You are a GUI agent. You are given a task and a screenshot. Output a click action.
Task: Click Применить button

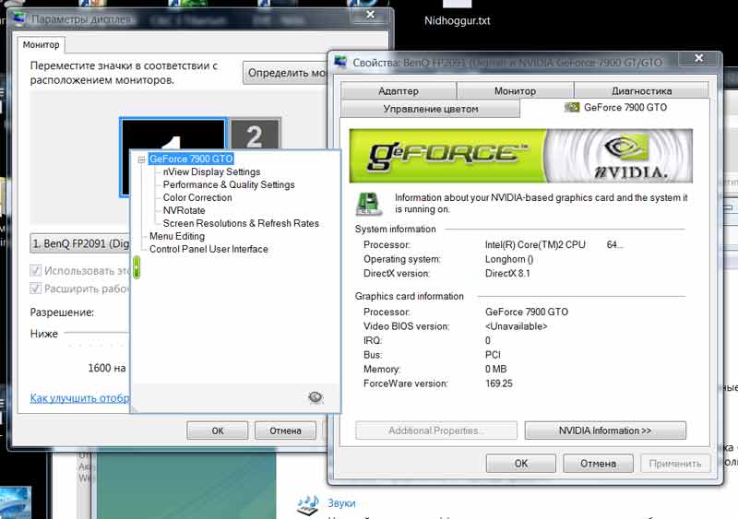tap(675, 464)
